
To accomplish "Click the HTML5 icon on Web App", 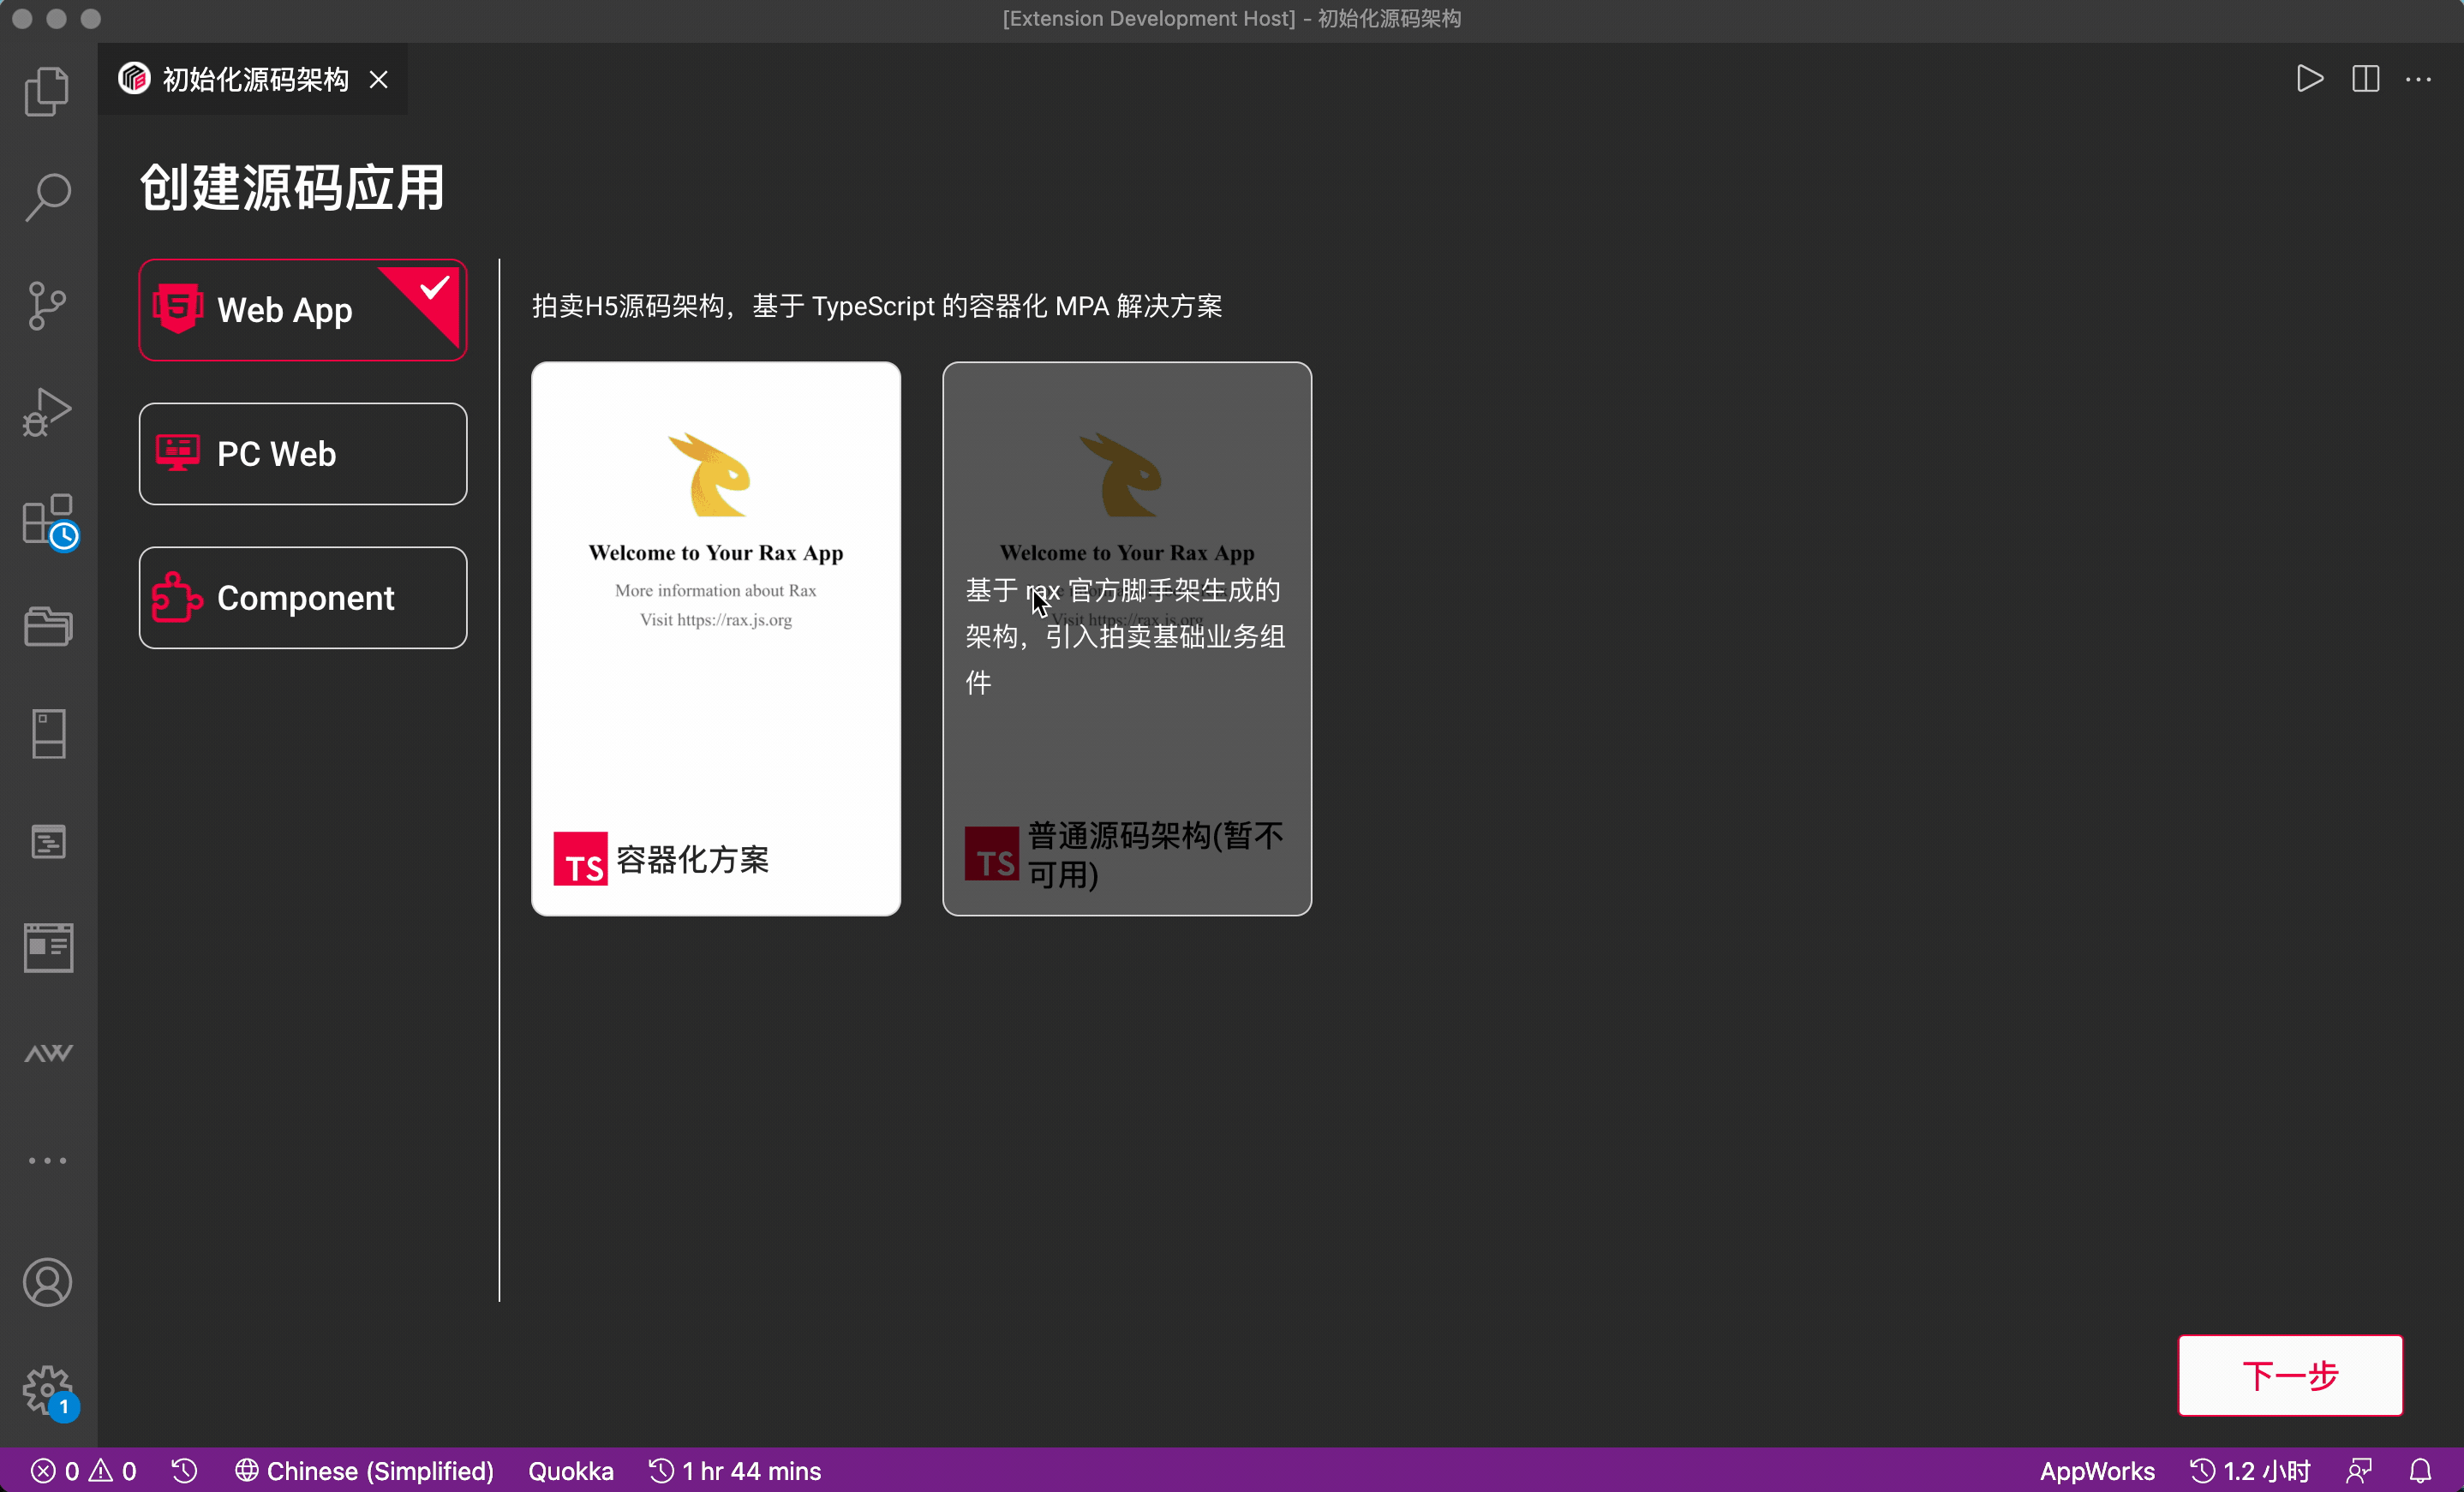I will (178, 309).
